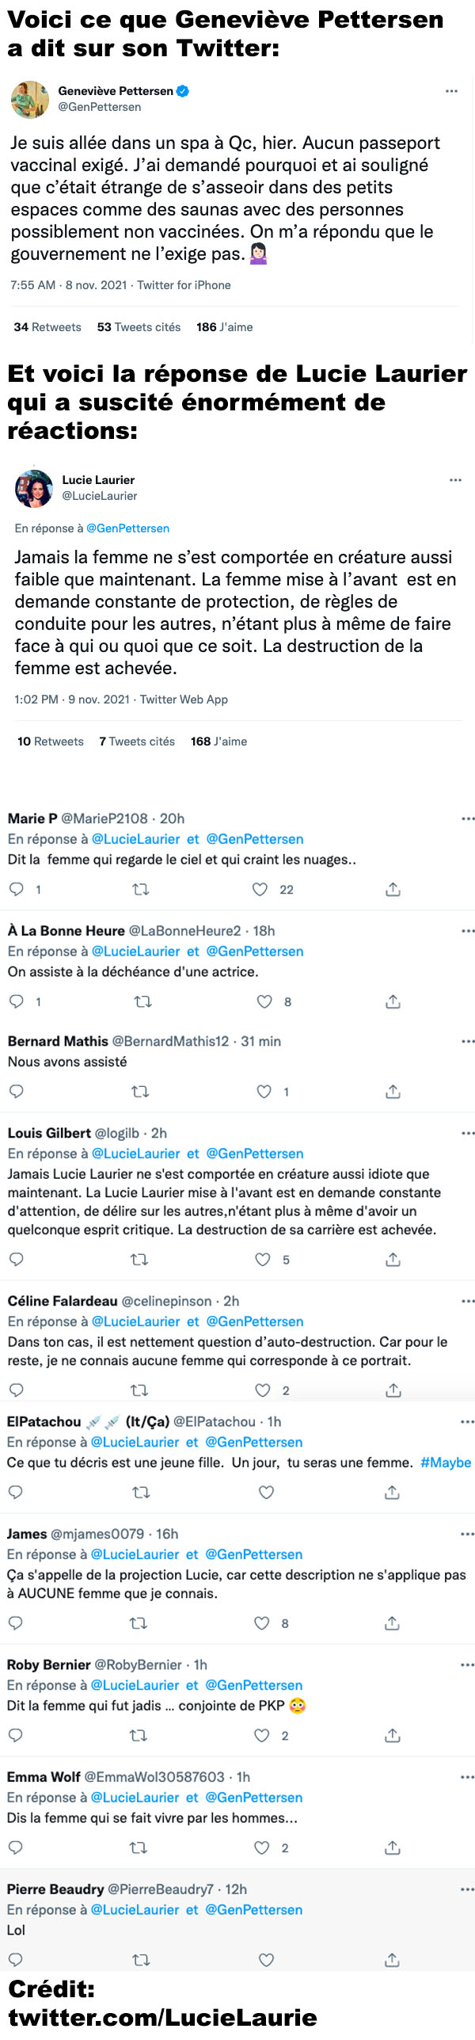Like ElPatachou's reply
Viewport: 475px width, 2040px height.
pos(267,1493)
